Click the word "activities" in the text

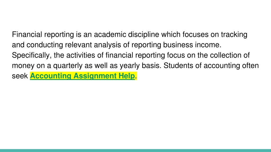81,55
